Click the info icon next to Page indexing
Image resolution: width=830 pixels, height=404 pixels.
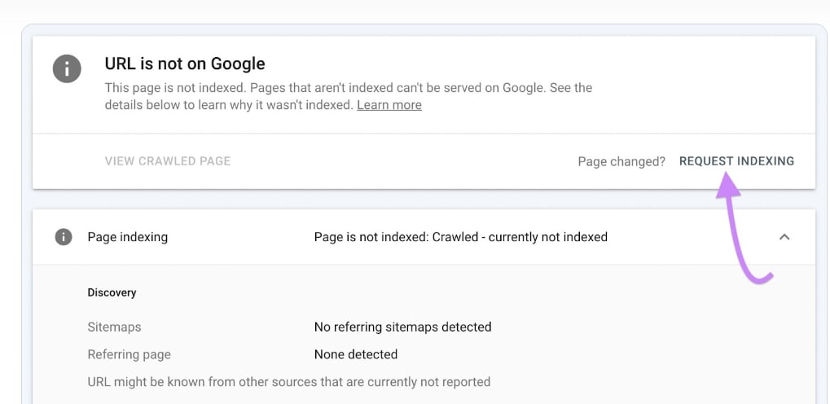pos(64,237)
